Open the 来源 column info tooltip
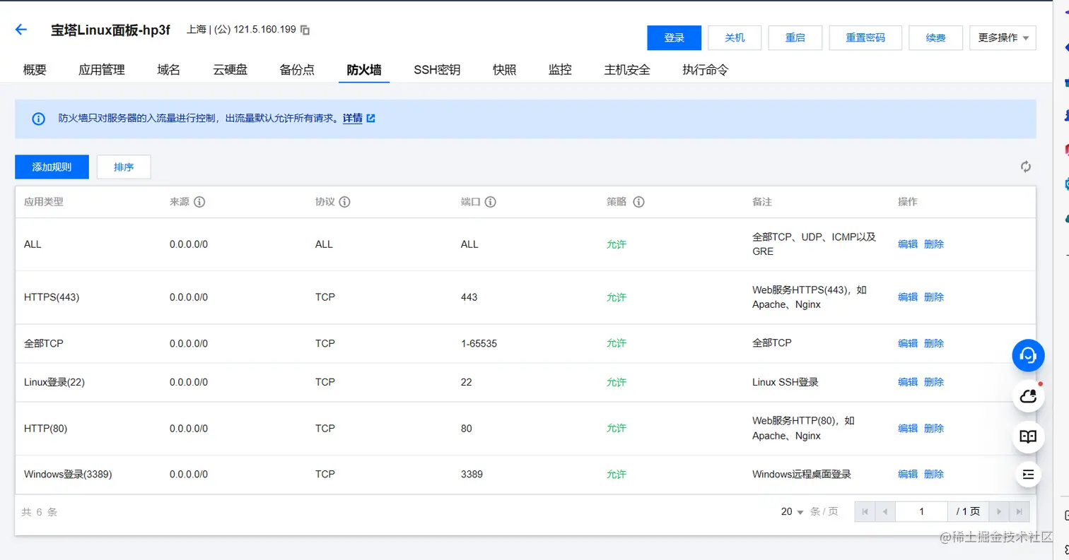1069x560 pixels. pyautogui.click(x=199, y=202)
